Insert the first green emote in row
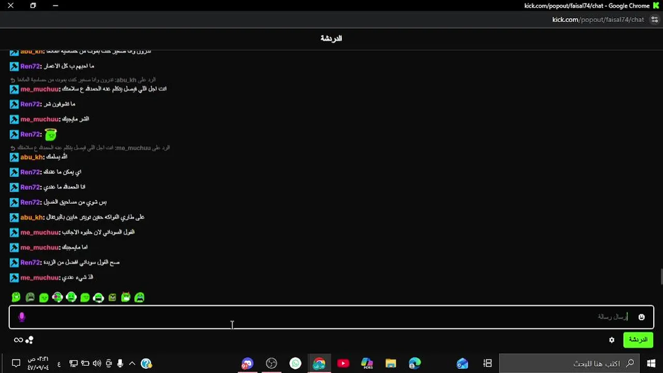 coord(16,297)
